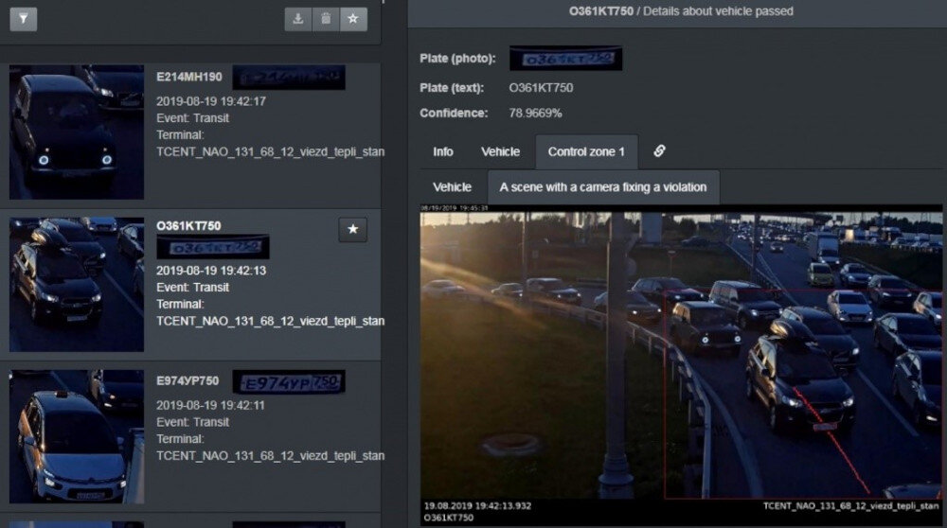Click scene caption 19.08.2019 19:42:13.932
The width and height of the screenshot is (947, 528).
tap(477, 505)
